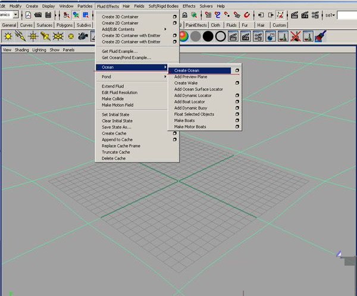Click the white ring sphere shelf icon
The height and width of the screenshot is (296, 357).
[x=220, y=36]
